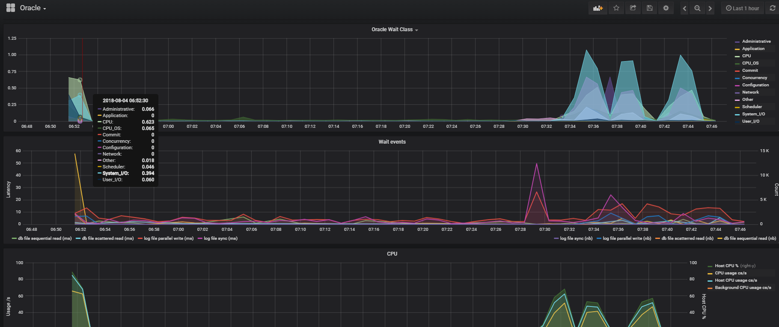Toggle Application series in legend
779x327 pixels.
point(753,49)
